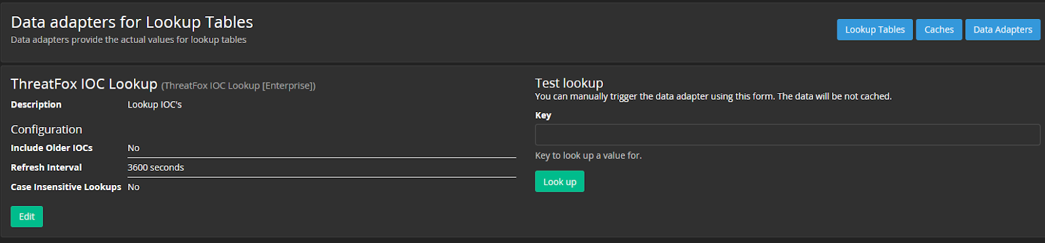1045x243 pixels.
Task: Select the Data Adapters button
Action: (1003, 29)
